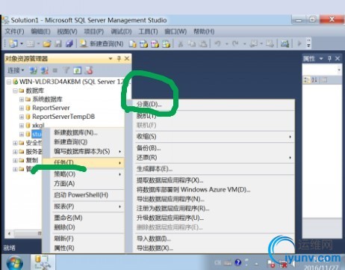The width and height of the screenshot is (345, 270).
Task: Click the Save disk icon in toolbar
Action: tap(58, 44)
